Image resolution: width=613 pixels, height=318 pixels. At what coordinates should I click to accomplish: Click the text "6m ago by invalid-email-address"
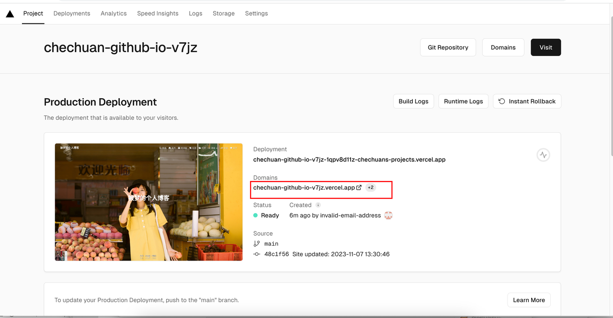[x=335, y=216]
